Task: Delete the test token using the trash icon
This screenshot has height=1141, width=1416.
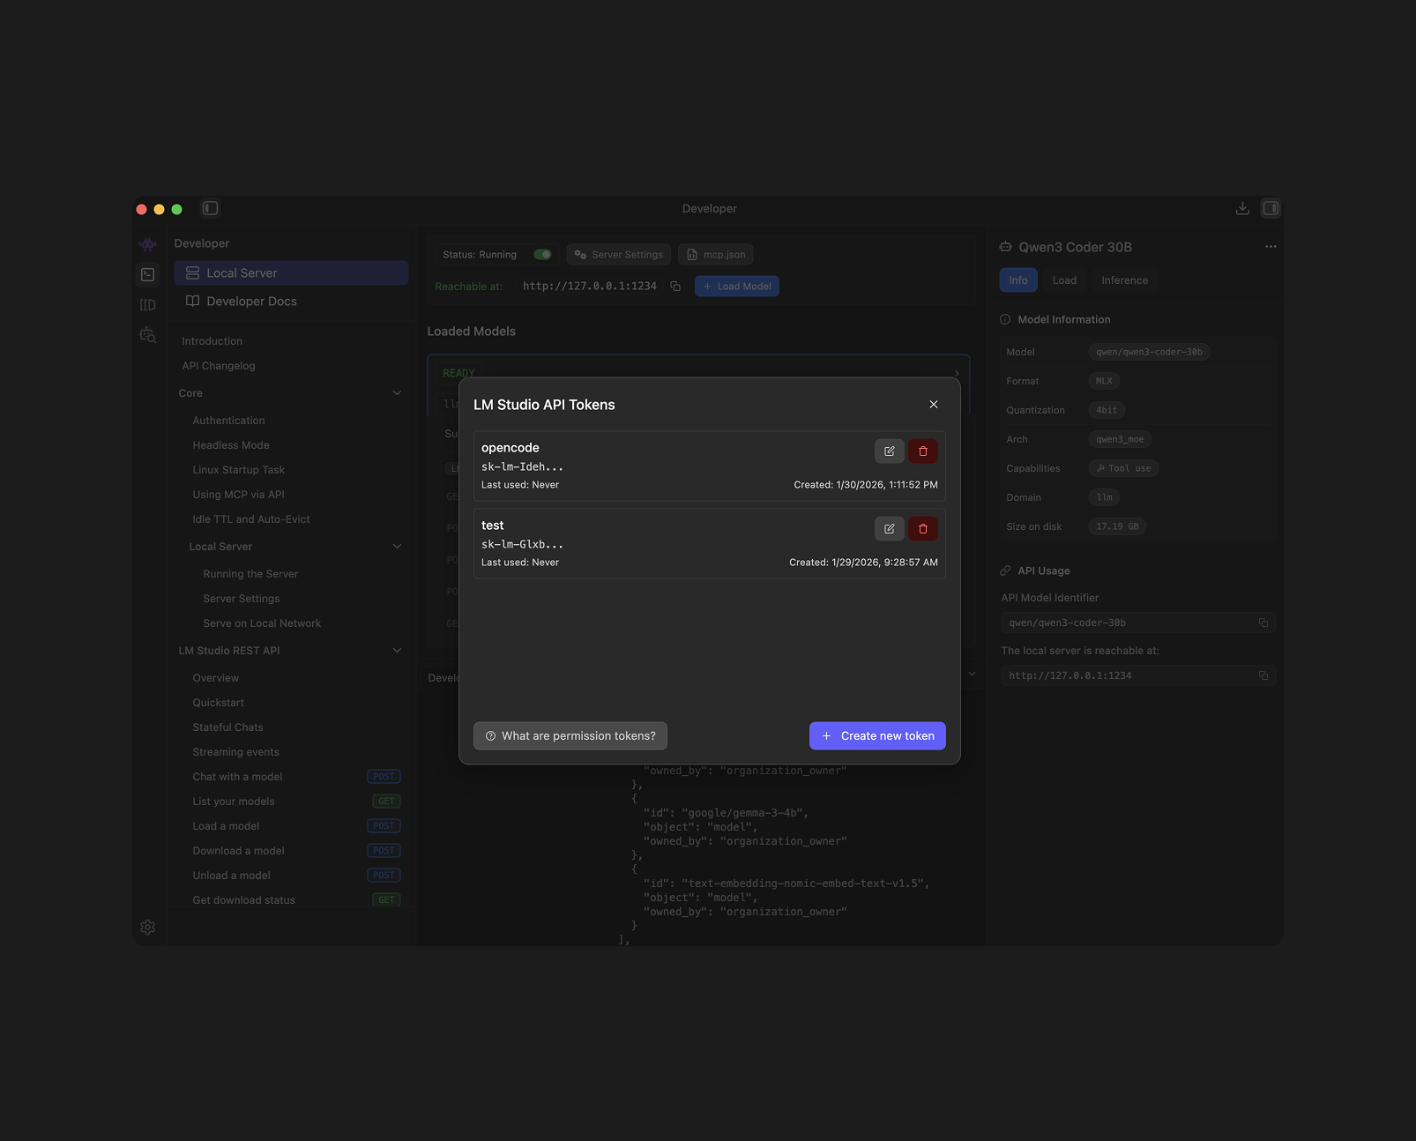Action: (922, 528)
